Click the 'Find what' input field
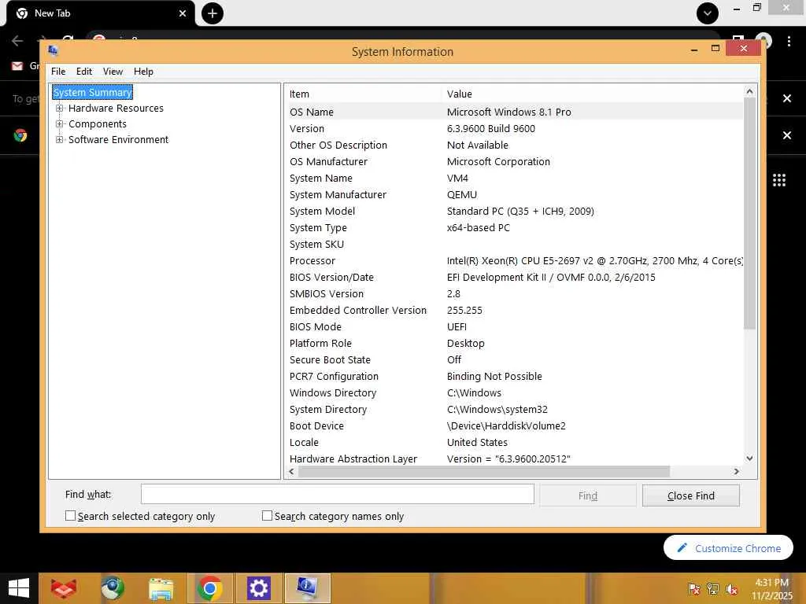806x604 pixels. 337,495
